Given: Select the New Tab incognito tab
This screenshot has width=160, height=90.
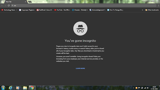Looking at the screenshot, I should tap(15, 2).
